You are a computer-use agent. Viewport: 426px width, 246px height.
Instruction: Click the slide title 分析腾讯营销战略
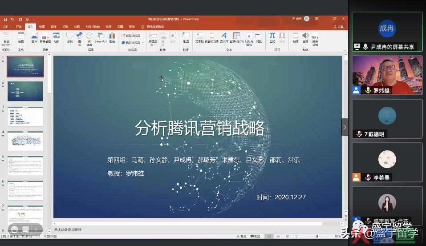point(200,128)
